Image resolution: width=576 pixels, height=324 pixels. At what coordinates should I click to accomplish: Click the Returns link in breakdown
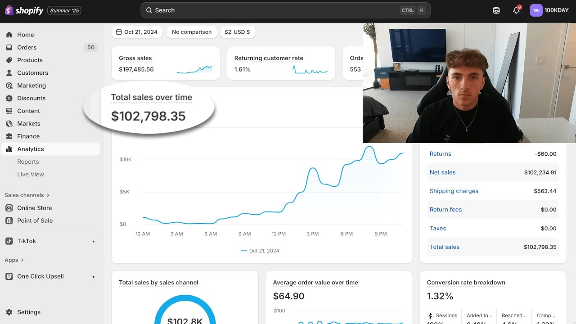pyautogui.click(x=440, y=154)
